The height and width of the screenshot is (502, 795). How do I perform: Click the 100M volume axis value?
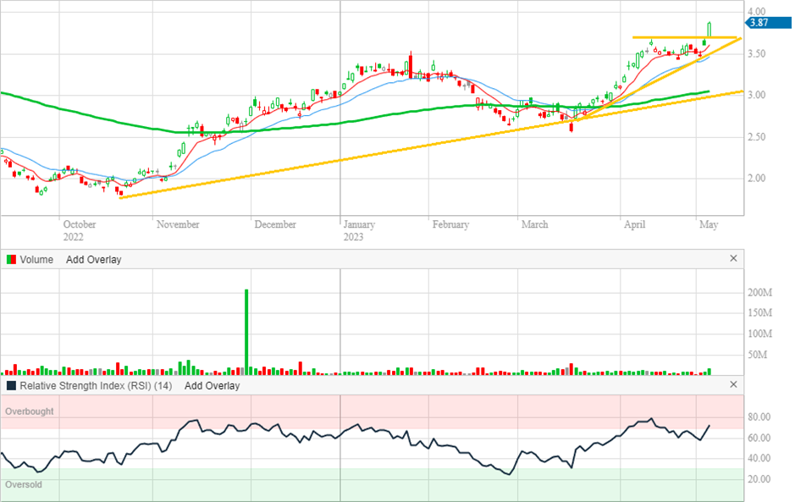(759, 334)
